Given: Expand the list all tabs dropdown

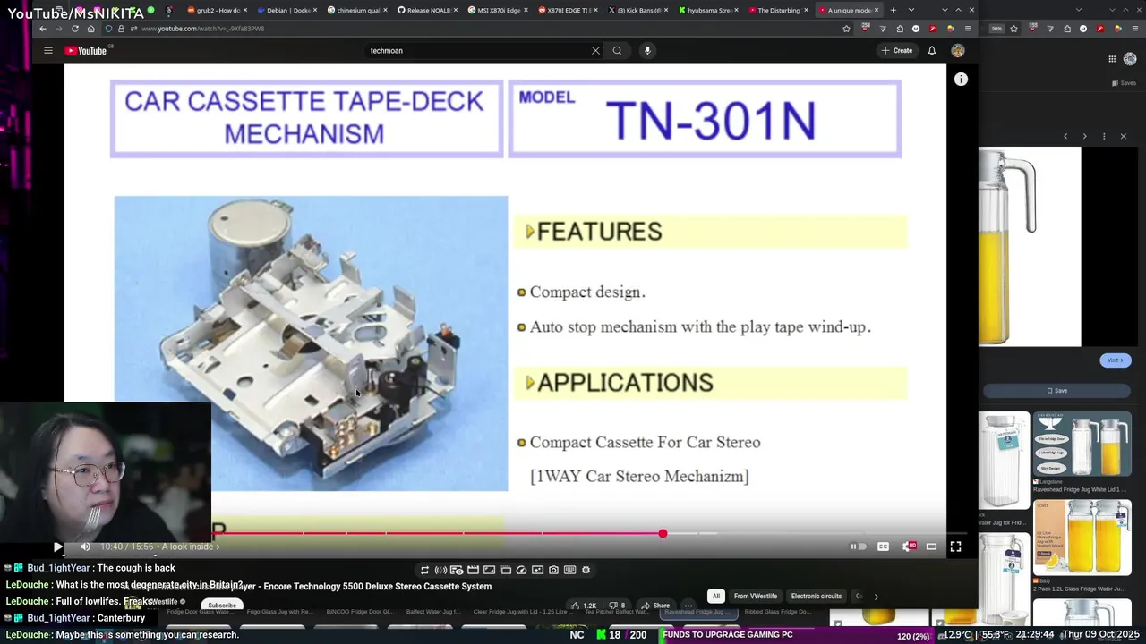Looking at the screenshot, I should pos(911,10).
